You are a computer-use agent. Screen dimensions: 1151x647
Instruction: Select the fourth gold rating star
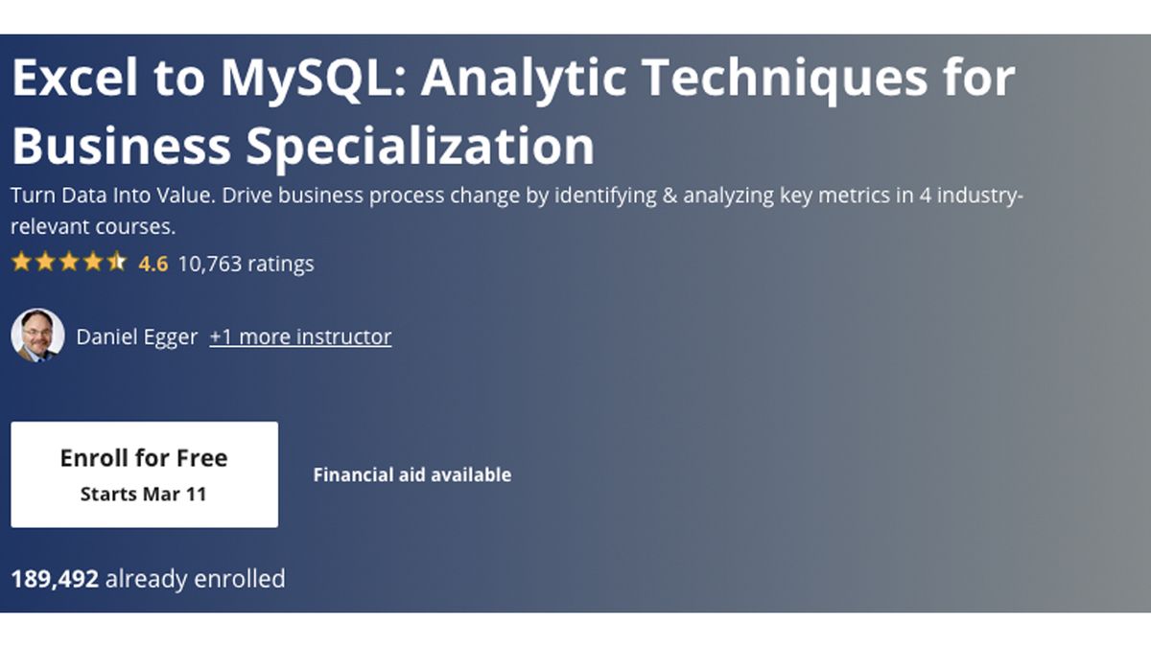click(x=91, y=263)
